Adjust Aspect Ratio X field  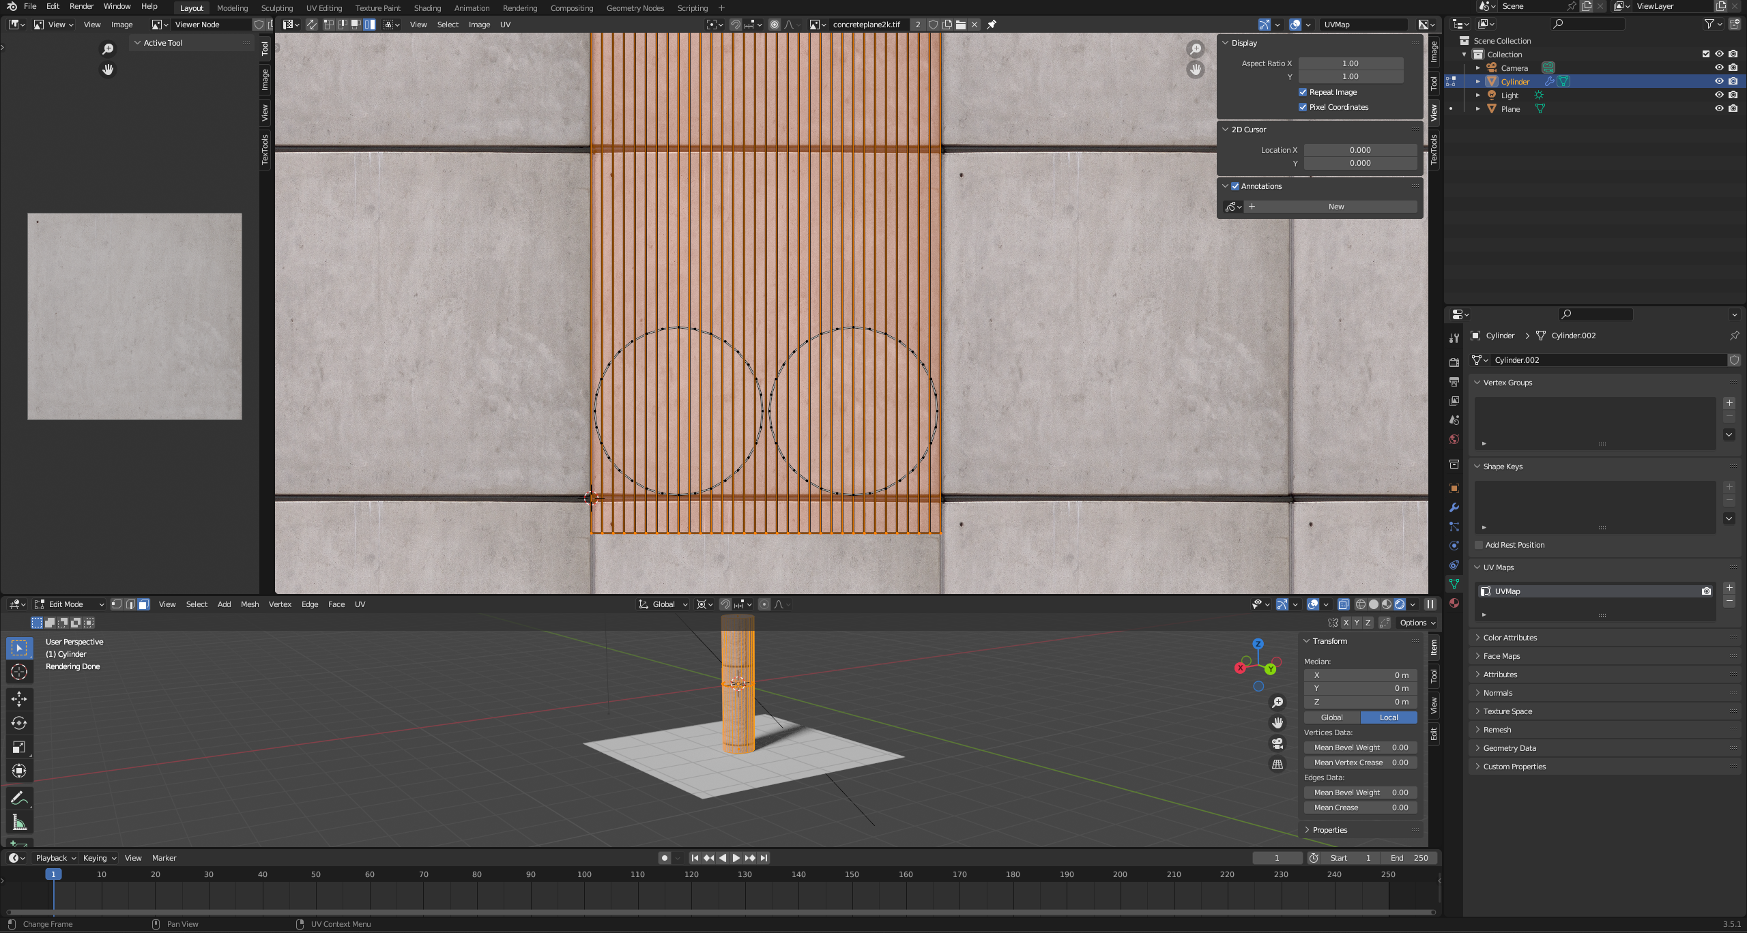[1351, 63]
